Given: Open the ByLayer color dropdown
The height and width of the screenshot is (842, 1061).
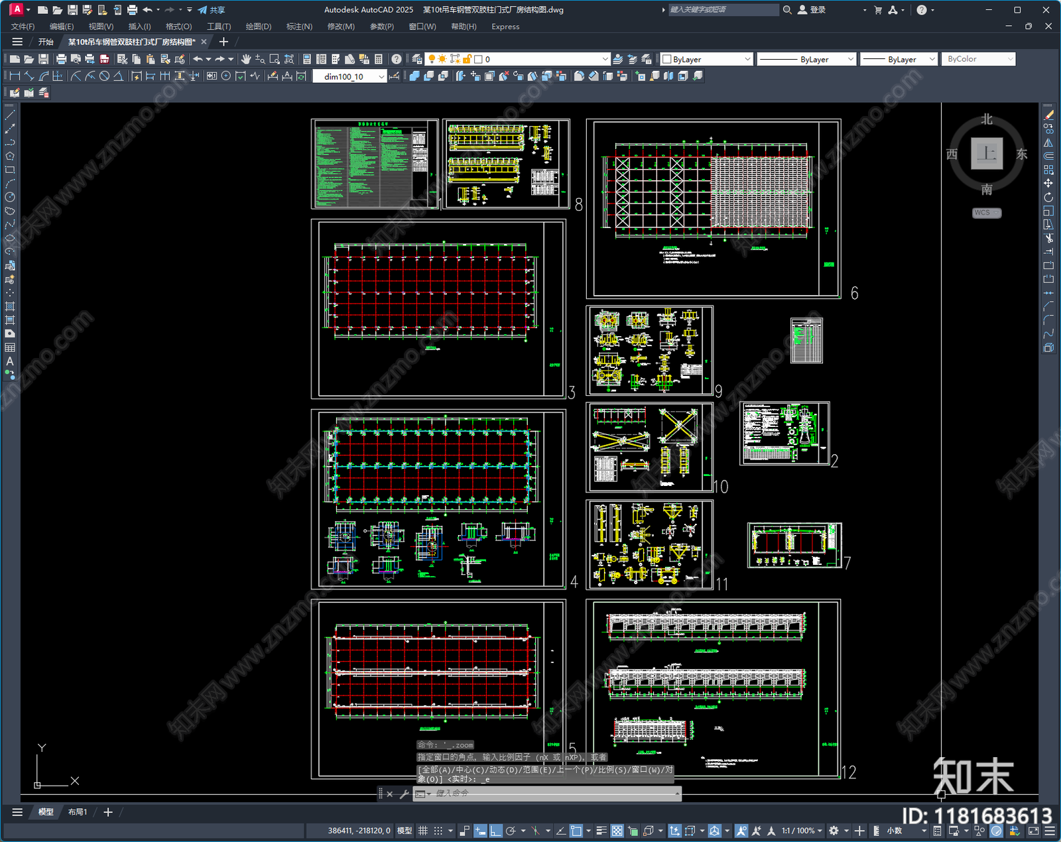Looking at the screenshot, I should (707, 59).
